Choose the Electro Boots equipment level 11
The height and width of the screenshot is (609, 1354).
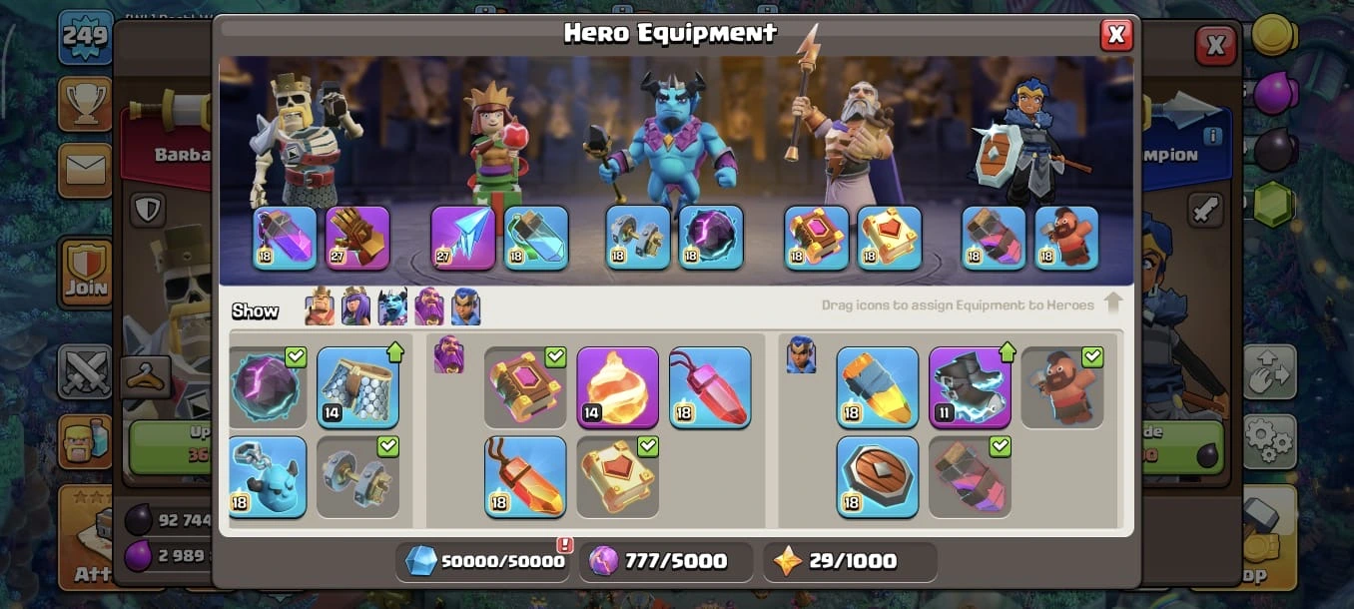coord(970,387)
